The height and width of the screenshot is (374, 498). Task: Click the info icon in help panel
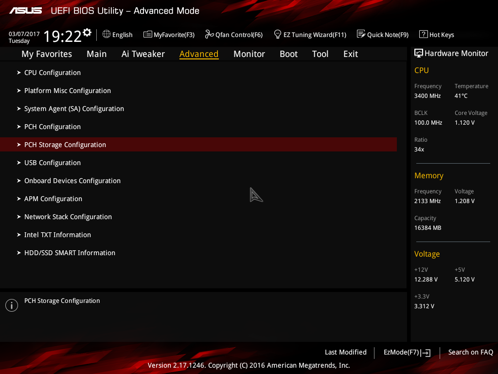point(12,305)
